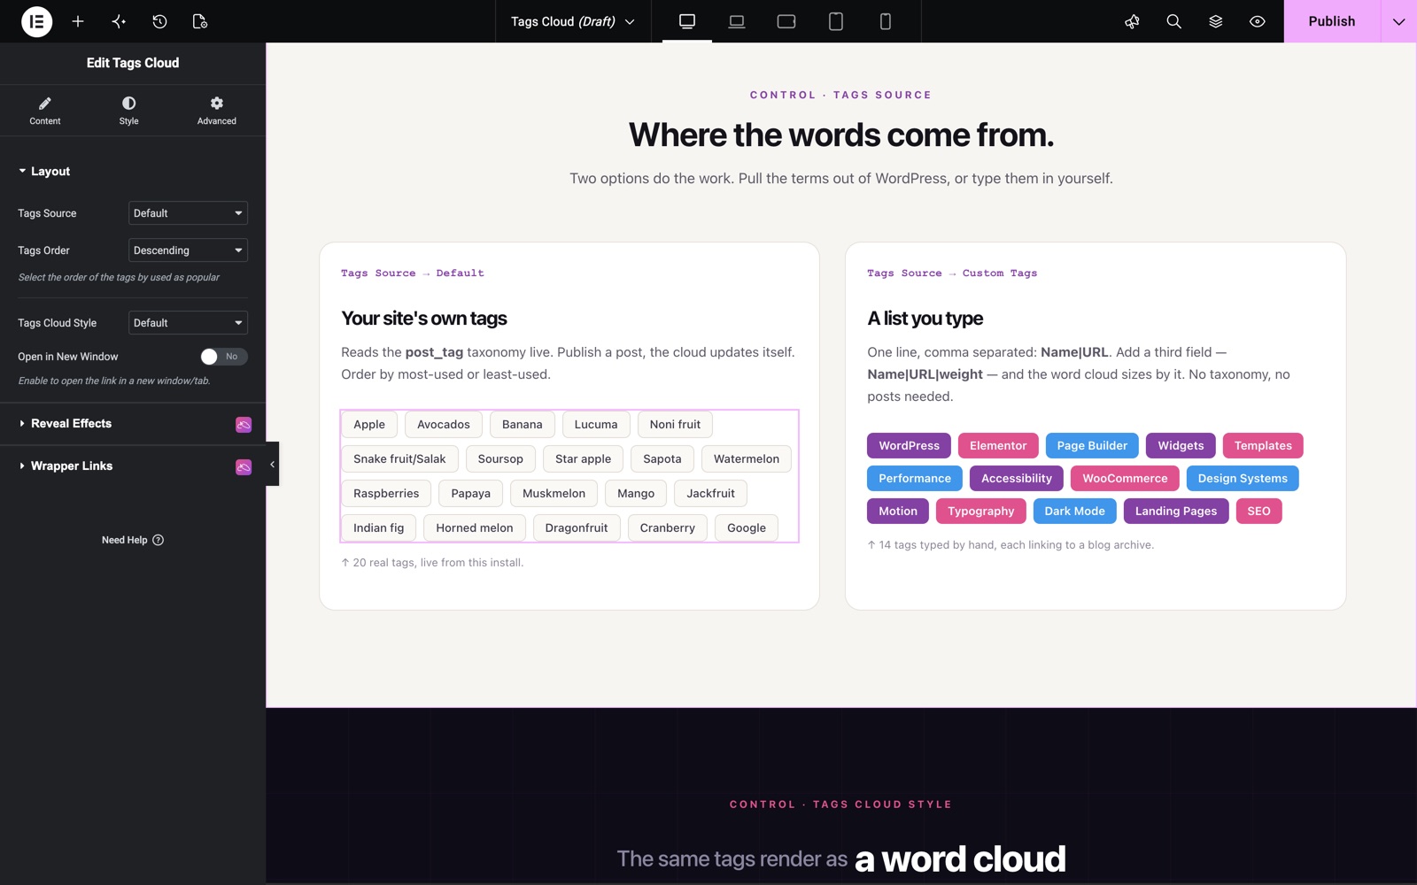Open the page settings document icon
Image resolution: width=1417 pixels, height=885 pixels.
click(x=200, y=21)
